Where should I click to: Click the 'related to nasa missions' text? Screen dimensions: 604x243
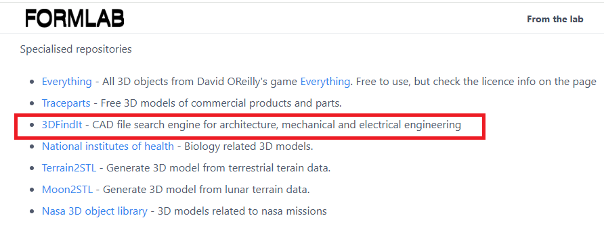tap(269, 211)
